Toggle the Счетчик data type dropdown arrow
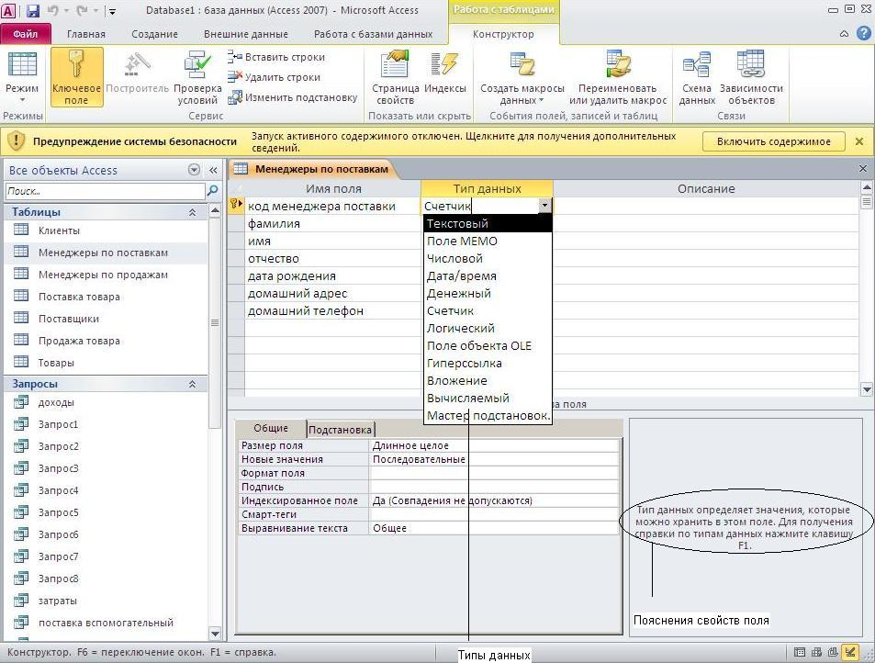Viewport: 875px width, 663px height. [x=544, y=206]
